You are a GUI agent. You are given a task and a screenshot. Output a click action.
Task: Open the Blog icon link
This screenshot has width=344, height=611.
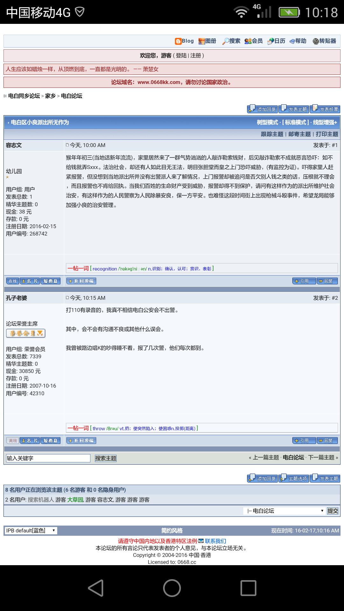click(x=178, y=41)
